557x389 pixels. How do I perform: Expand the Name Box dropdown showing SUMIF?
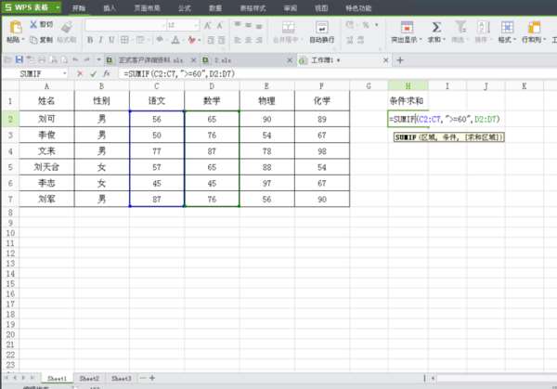[x=65, y=74]
